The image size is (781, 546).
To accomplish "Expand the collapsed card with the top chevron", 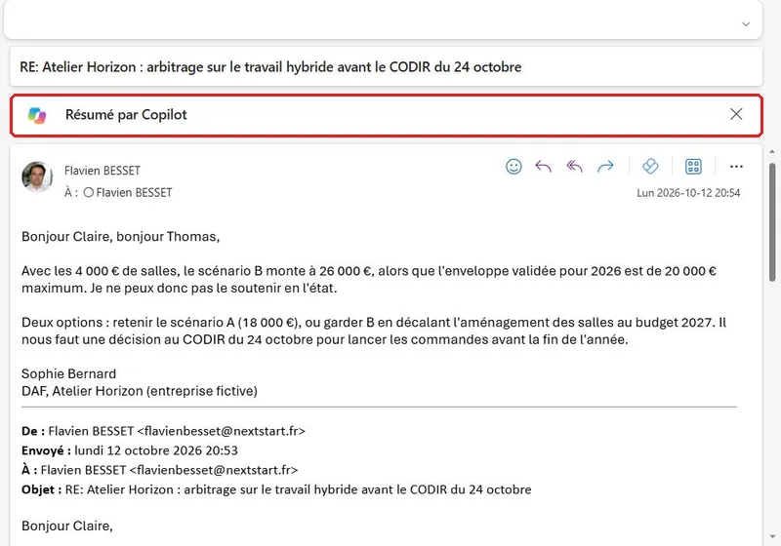I will (x=746, y=23).
